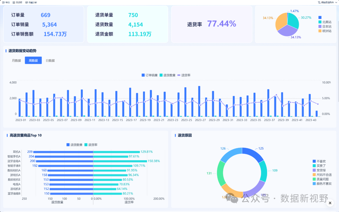The width and height of the screenshot is (339, 212).
Task: Click the 日本站 legend color swatch
Action: [320, 27]
